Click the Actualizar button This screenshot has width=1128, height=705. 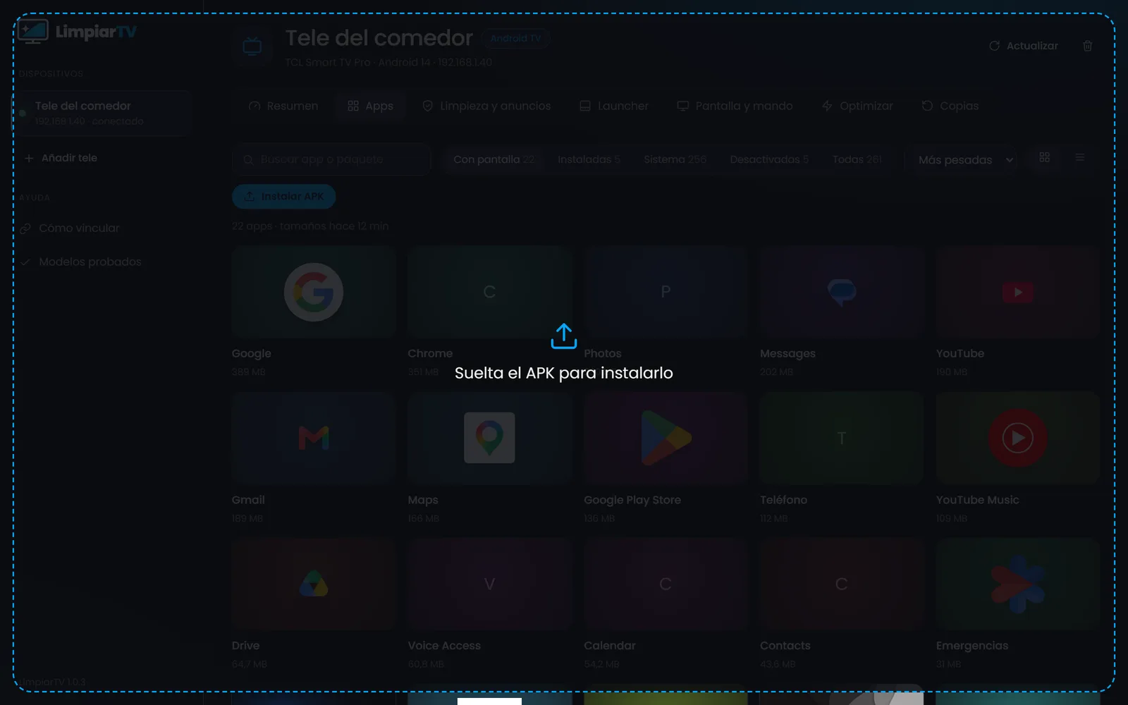[1024, 46]
